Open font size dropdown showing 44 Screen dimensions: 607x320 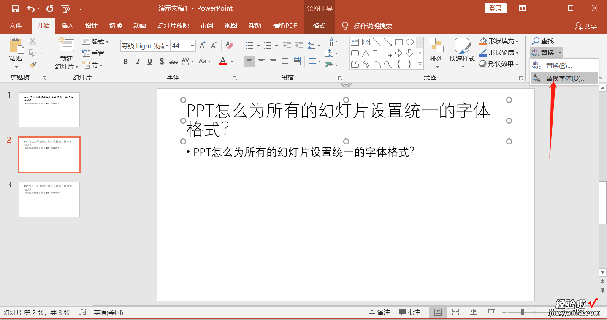coord(192,46)
